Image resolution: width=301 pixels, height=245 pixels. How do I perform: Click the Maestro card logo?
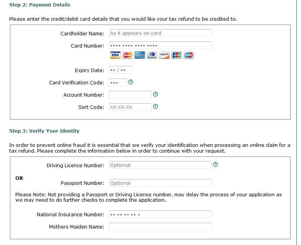click(x=189, y=55)
